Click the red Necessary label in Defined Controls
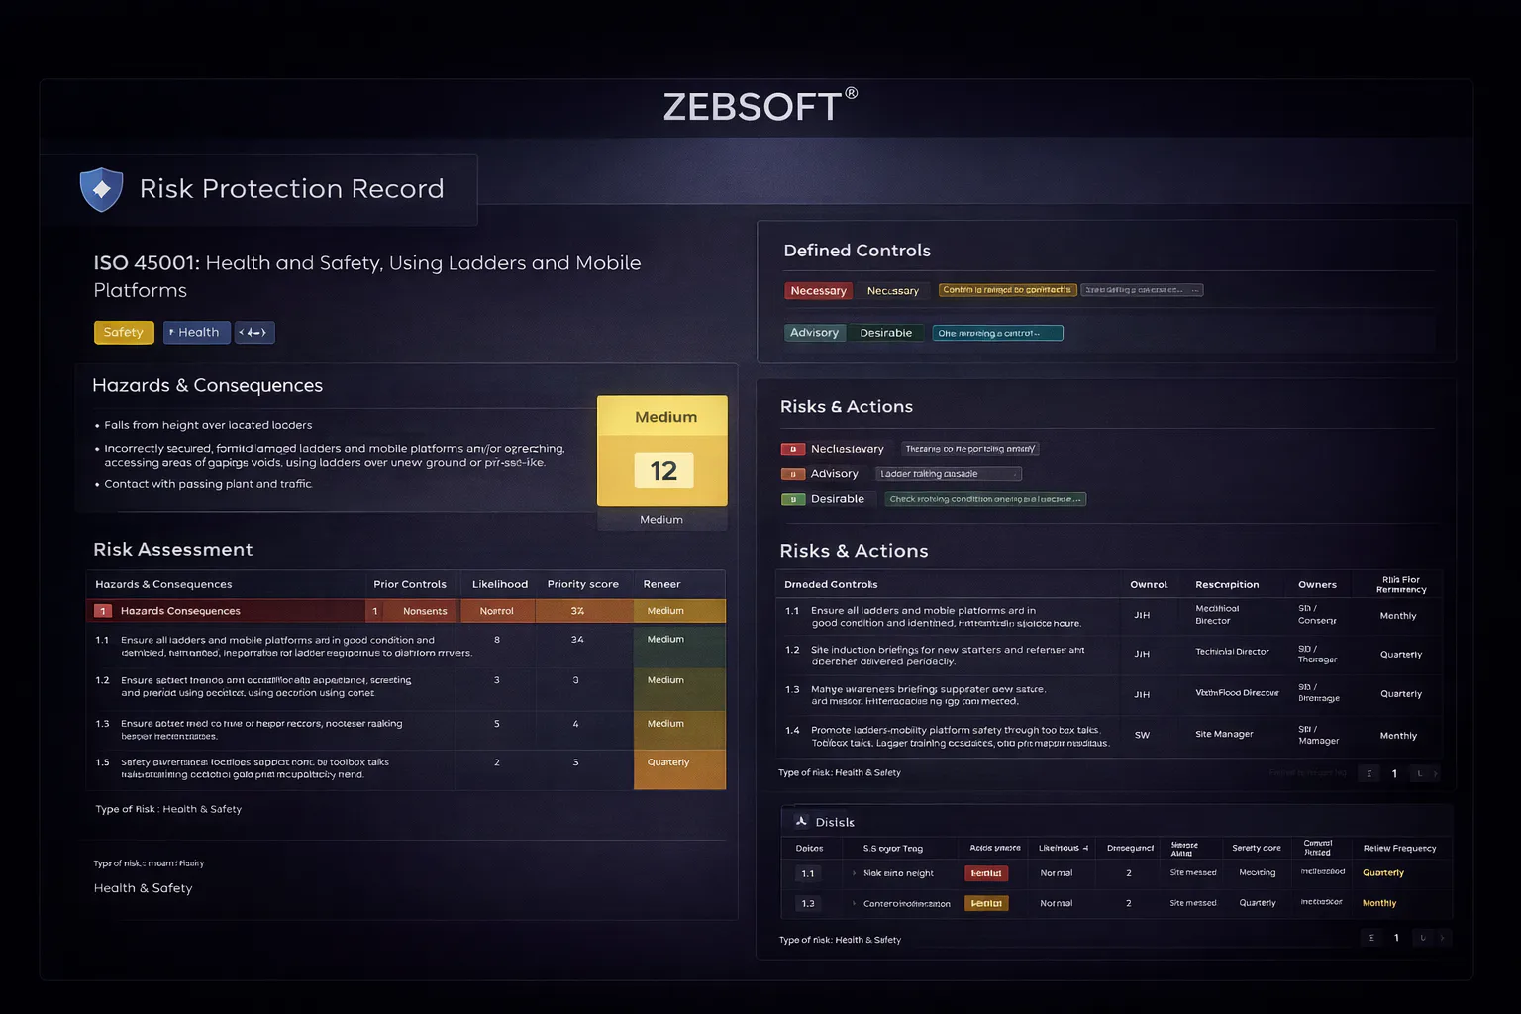 point(818,290)
